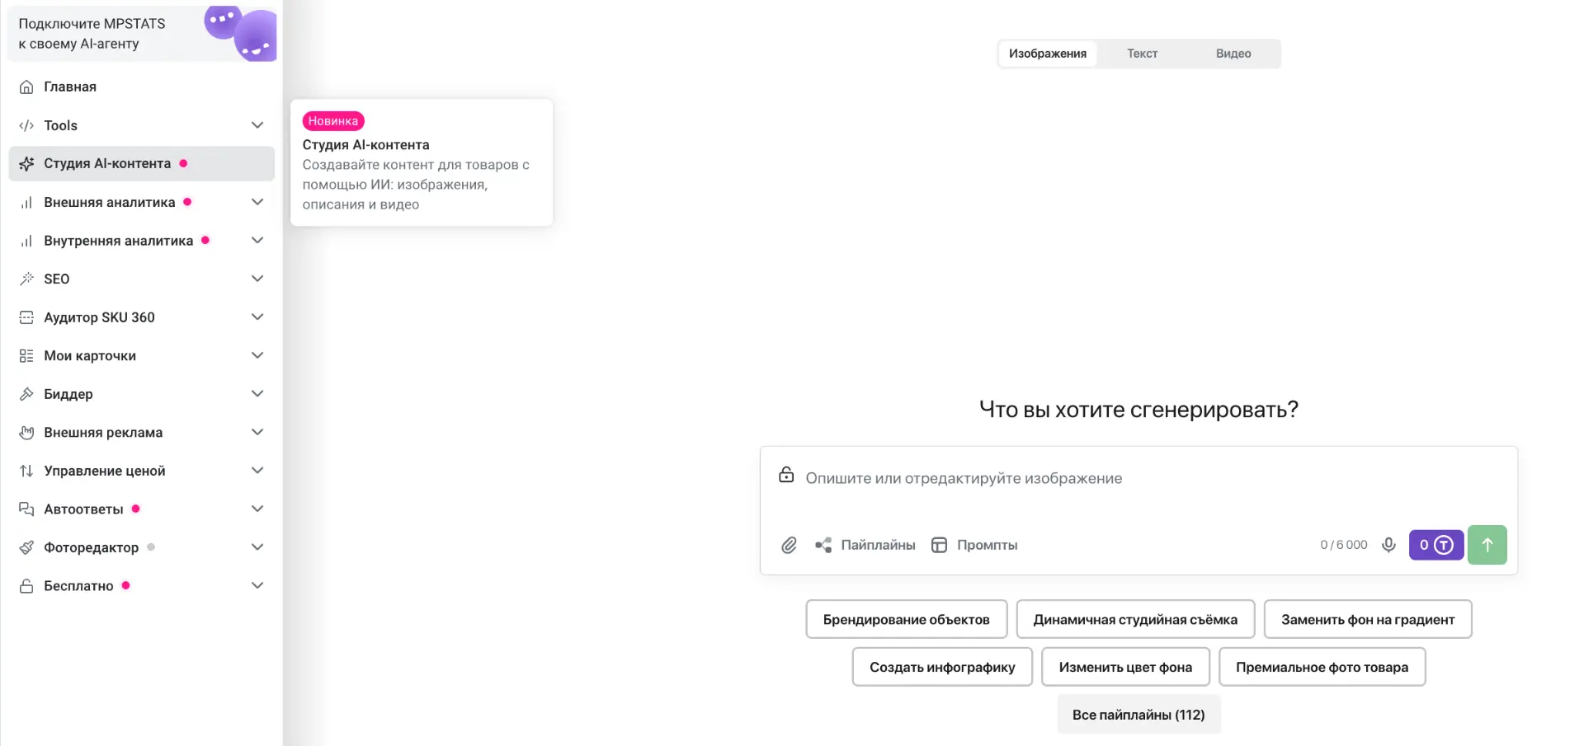Expand the Внутренняя аналитика chevron
The width and height of the screenshot is (1584, 746).
[x=257, y=240]
